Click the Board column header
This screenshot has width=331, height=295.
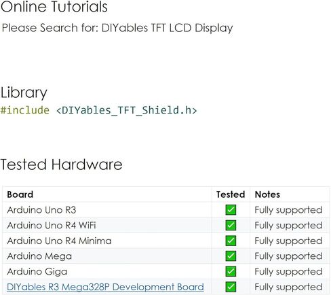pyautogui.click(x=20, y=194)
